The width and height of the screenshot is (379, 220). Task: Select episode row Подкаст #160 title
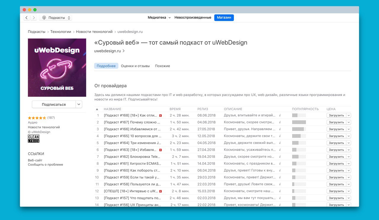(x=132, y=171)
